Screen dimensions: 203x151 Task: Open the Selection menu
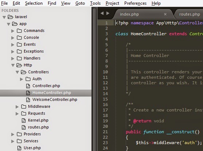click(x=34, y=3)
